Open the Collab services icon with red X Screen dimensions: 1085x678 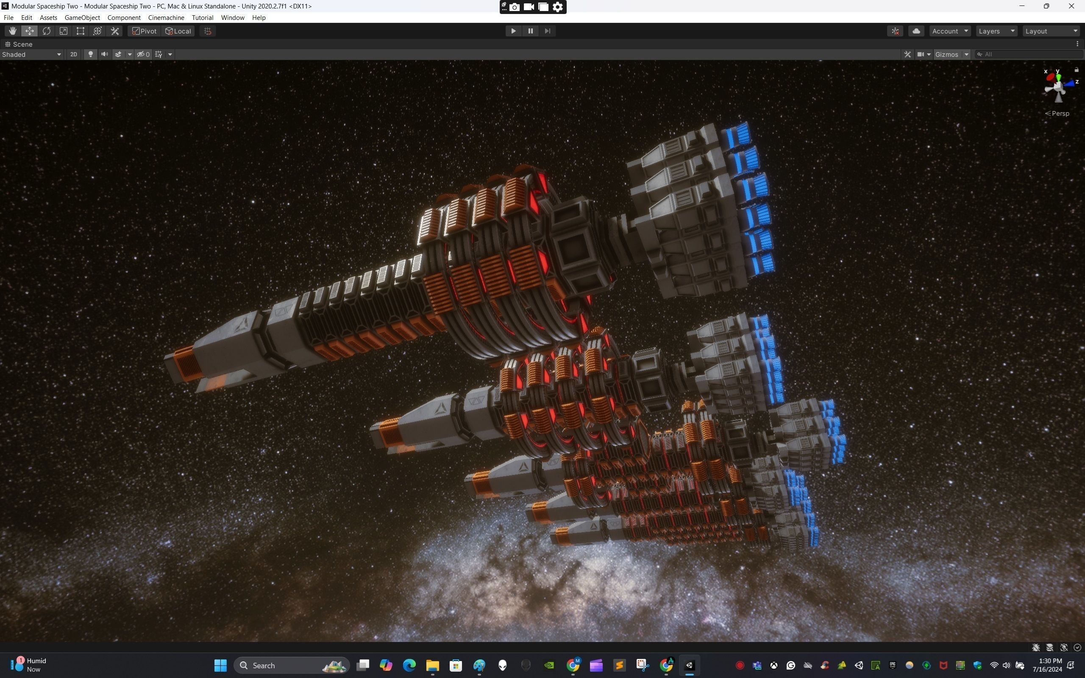point(896,31)
